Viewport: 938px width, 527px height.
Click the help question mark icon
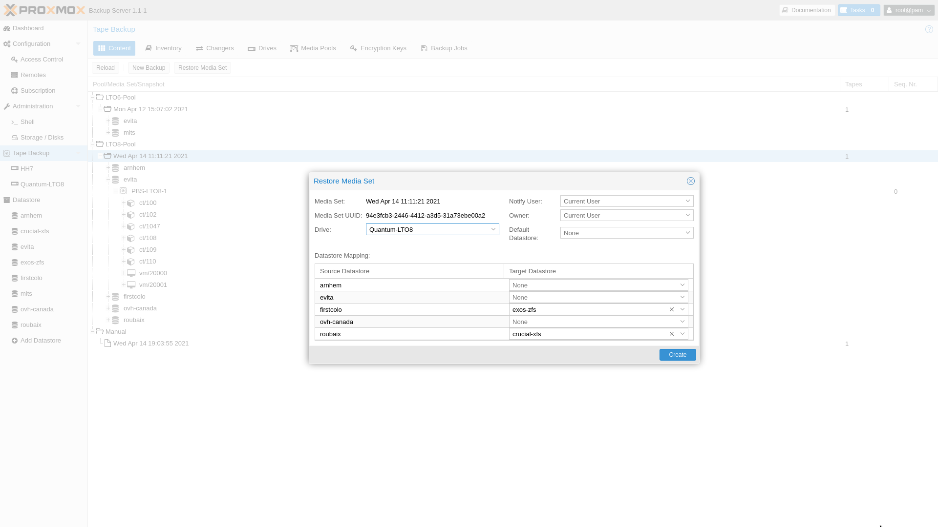coord(929,29)
